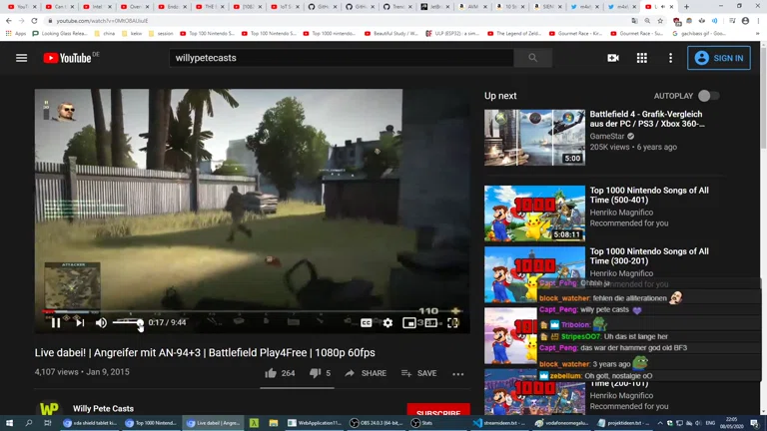
Task: Switch to the JetBrains browser tab
Action: click(x=434, y=6)
